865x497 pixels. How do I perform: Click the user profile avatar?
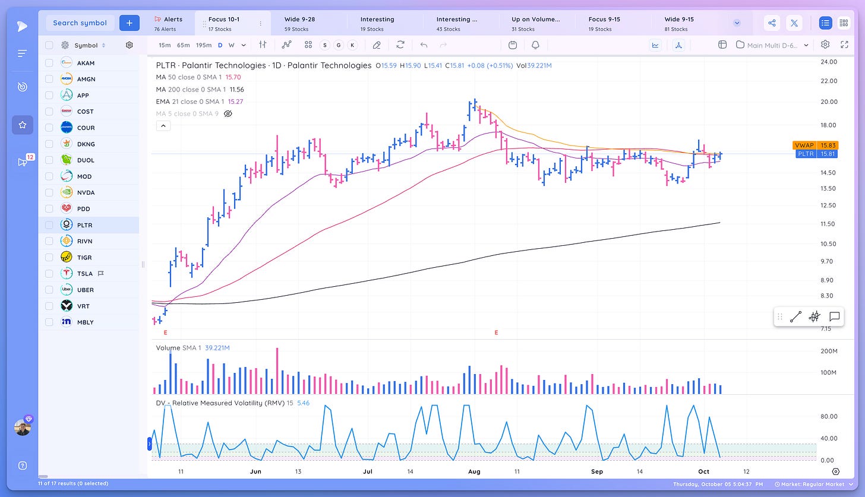click(23, 427)
